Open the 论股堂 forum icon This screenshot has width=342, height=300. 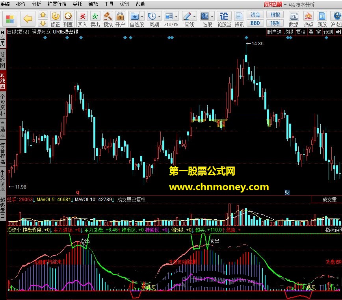[x=224, y=16]
